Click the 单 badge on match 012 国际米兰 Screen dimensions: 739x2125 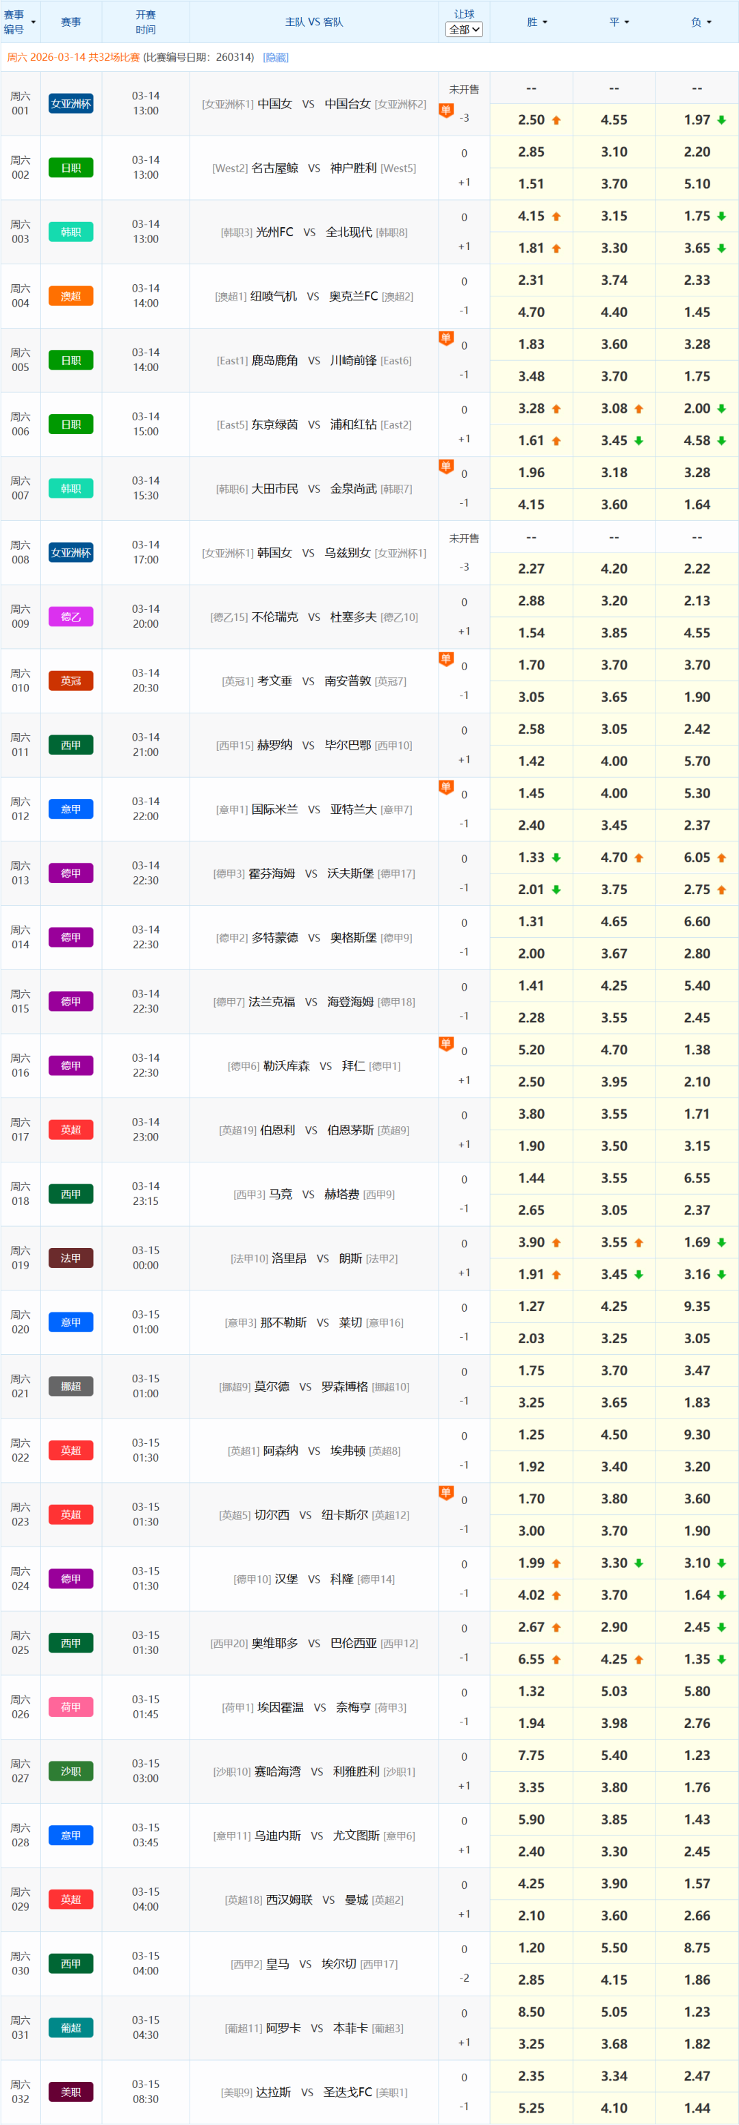coord(445,788)
